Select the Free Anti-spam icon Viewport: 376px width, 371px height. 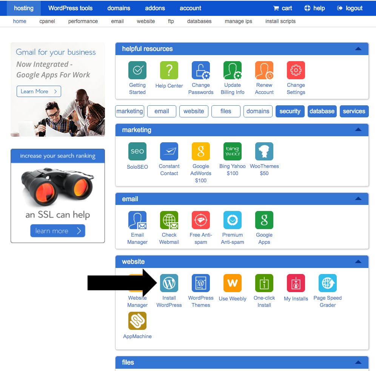[x=201, y=220]
